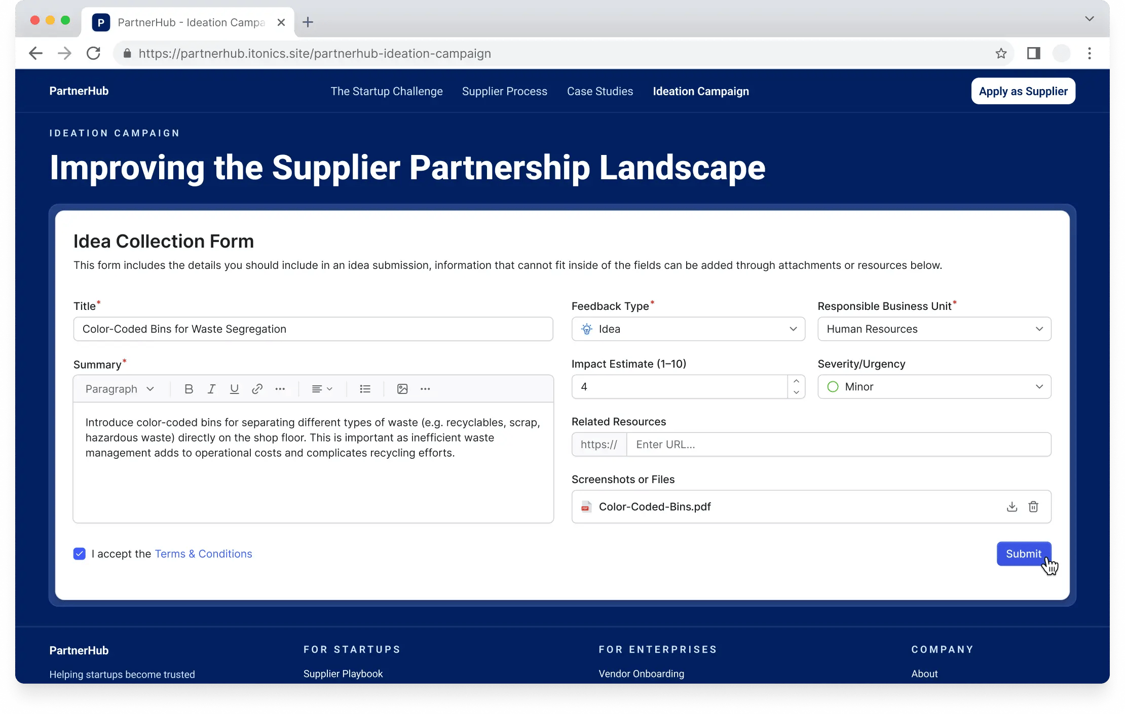Insert a hyperlink using link icon
The image size is (1125, 714).
pos(257,389)
